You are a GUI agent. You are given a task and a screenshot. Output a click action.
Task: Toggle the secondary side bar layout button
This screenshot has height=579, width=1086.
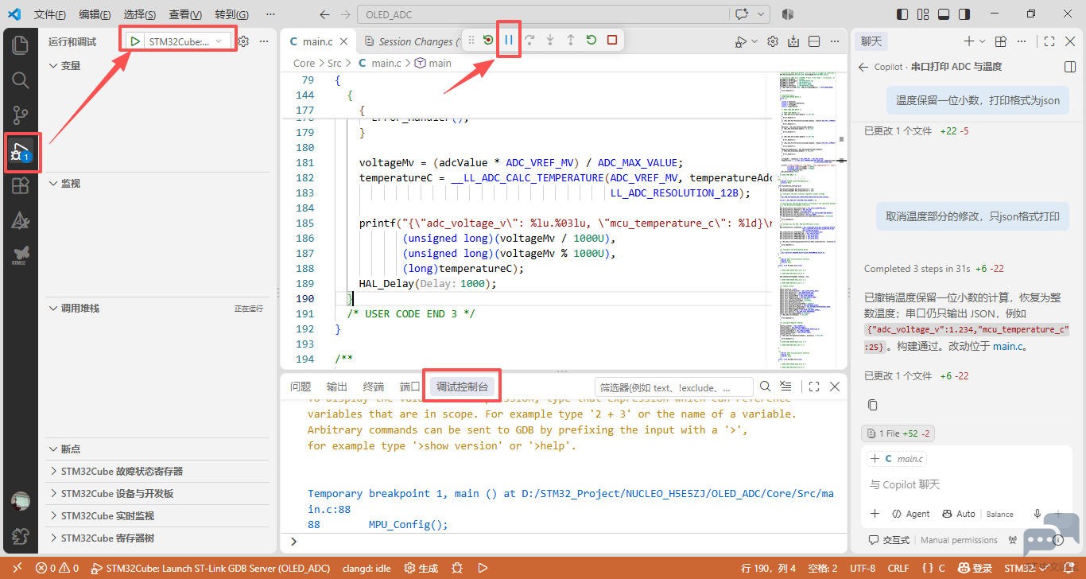pyautogui.click(x=964, y=14)
